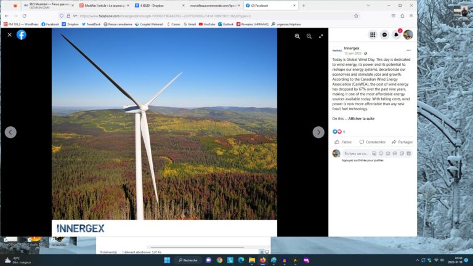Open Messenger chats

[384, 34]
